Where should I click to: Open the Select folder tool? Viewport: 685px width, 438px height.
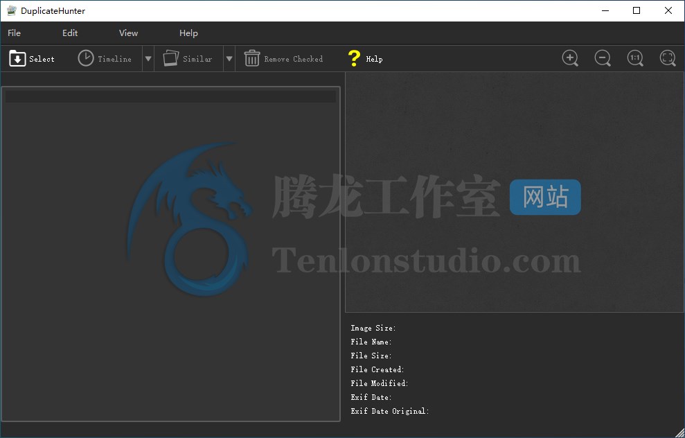[x=19, y=58]
